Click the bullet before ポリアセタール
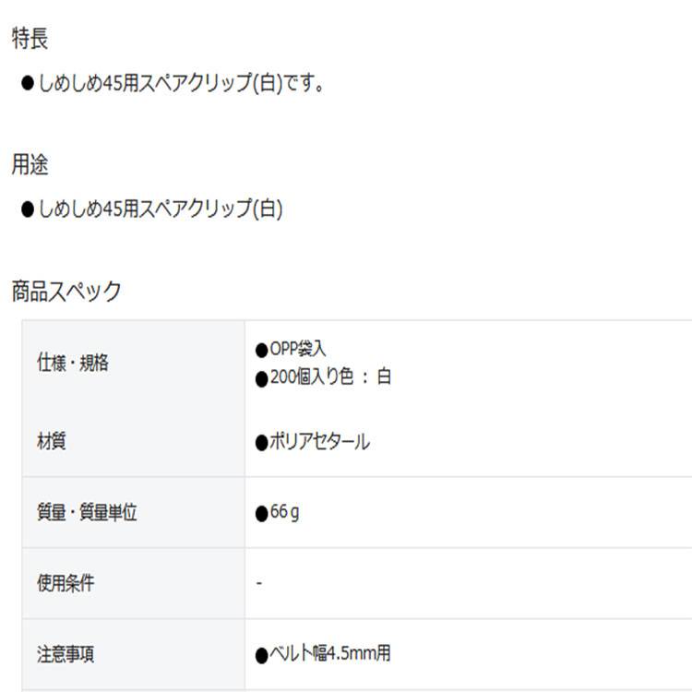The image size is (692, 692). coord(261,443)
